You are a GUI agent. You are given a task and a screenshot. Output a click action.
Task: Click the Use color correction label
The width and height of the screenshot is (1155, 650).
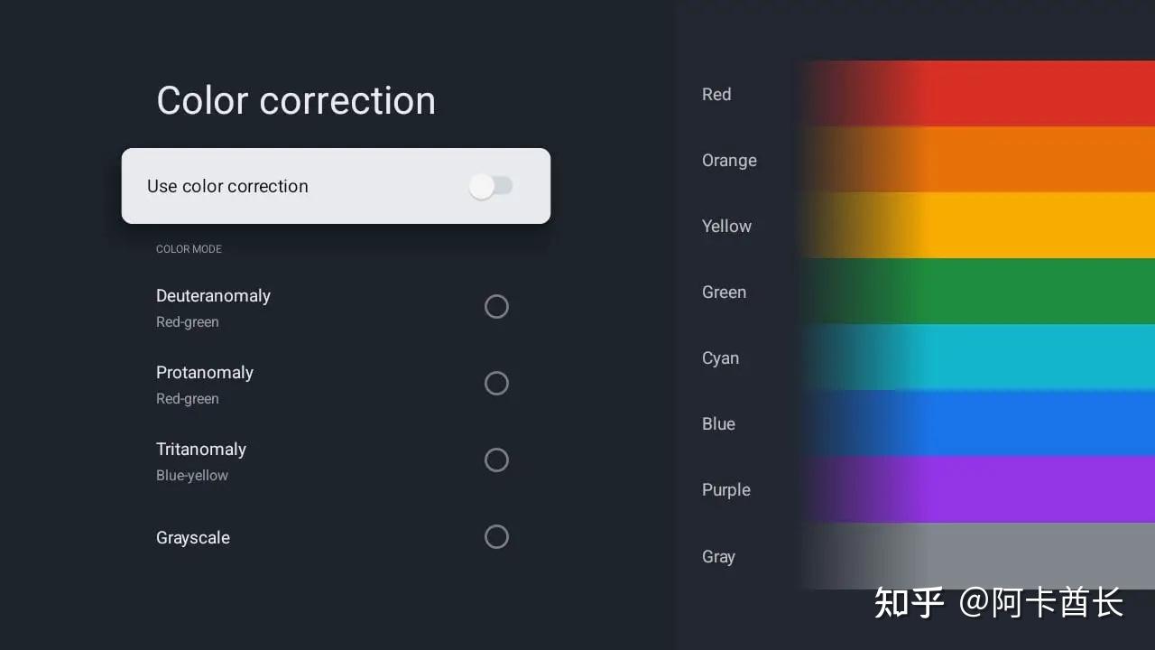tap(227, 186)
